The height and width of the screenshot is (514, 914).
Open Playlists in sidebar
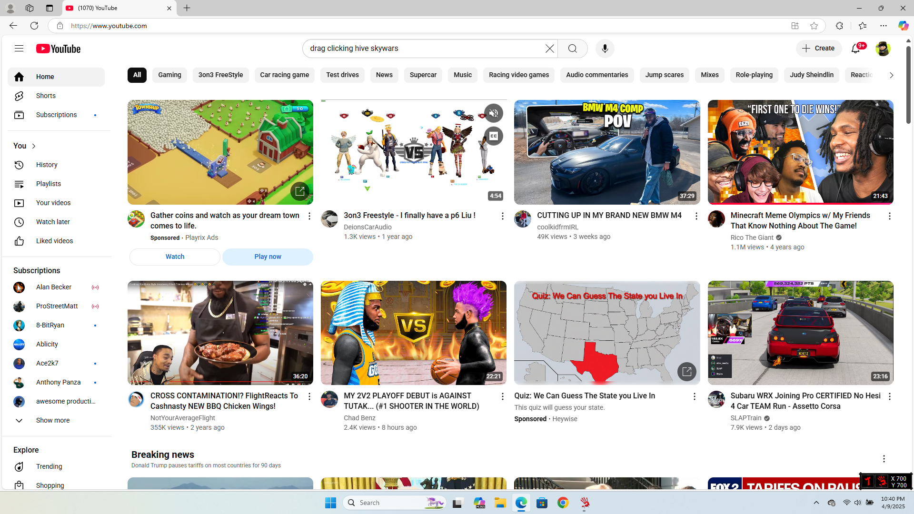point(56,184)
